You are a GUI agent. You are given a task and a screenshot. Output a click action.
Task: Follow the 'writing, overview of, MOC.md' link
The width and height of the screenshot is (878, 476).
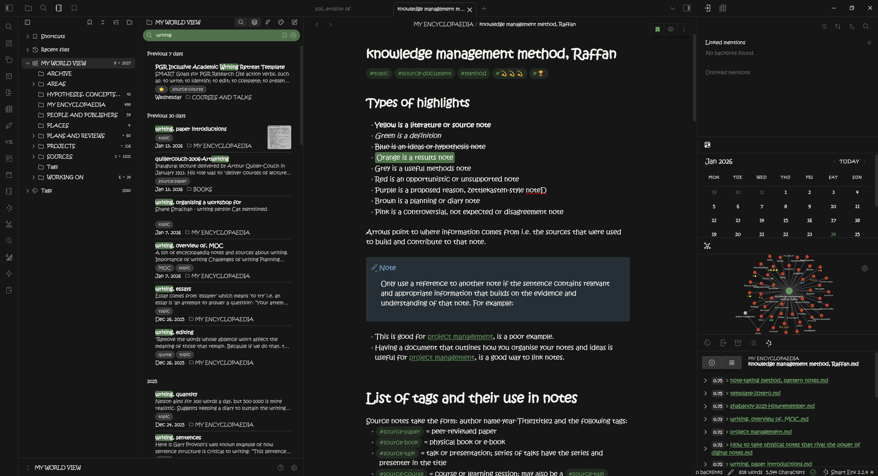[769, 419]
